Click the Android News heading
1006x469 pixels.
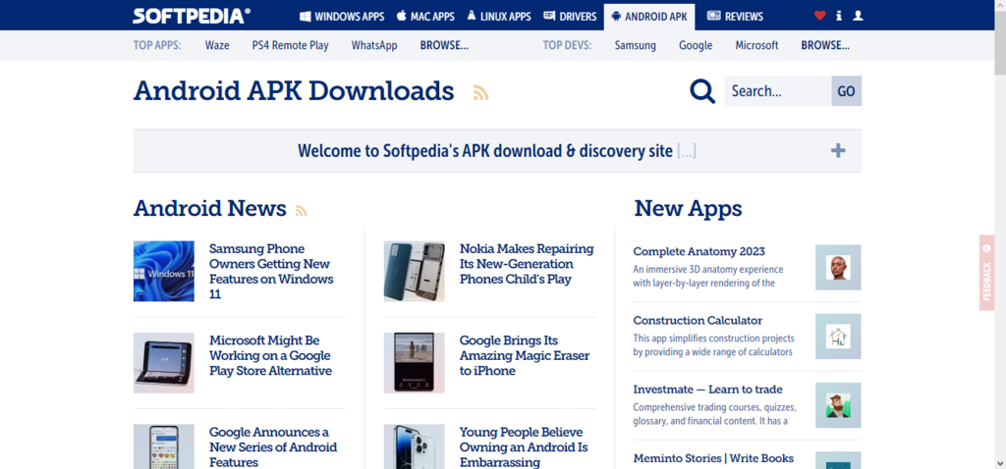point(210,208)
